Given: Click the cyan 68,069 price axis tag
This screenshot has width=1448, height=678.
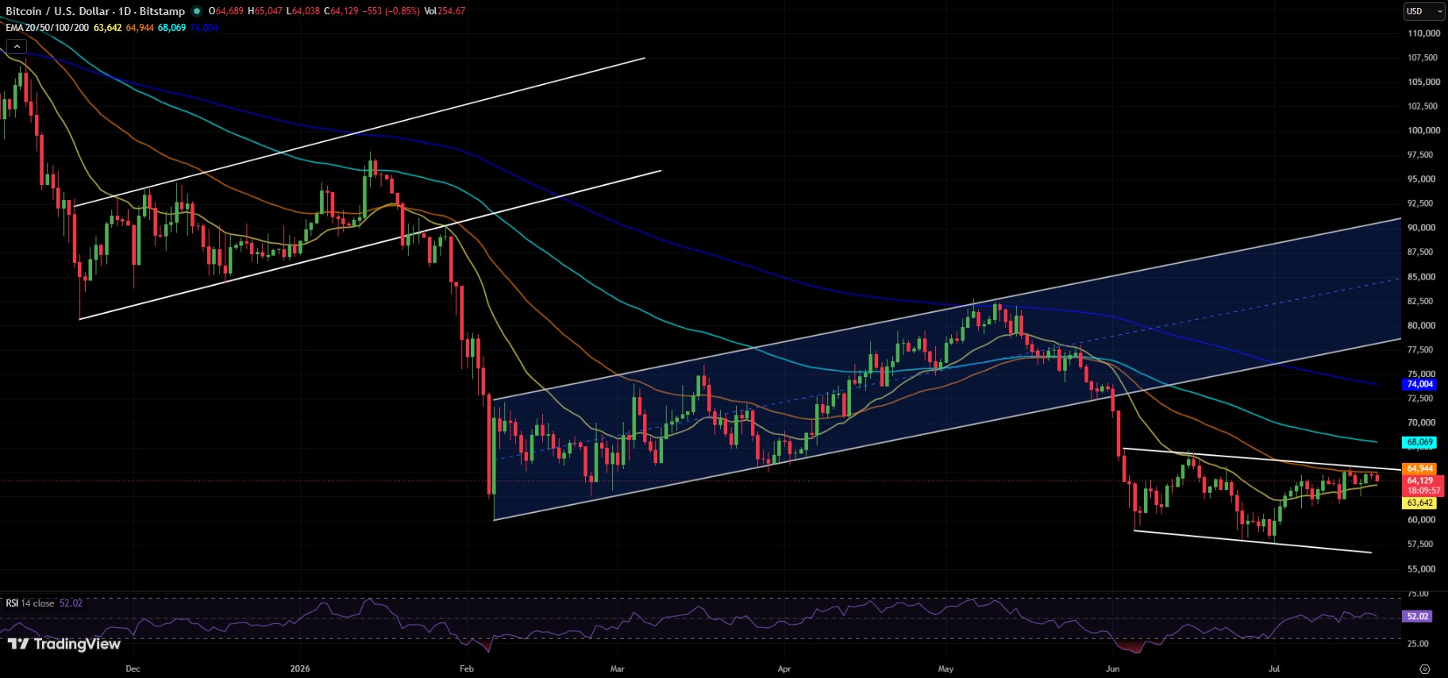Looking at the screenshot, I should tap(1420, 442).
